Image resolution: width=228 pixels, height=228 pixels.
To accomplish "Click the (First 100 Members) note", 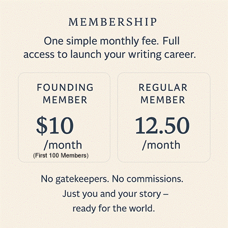I will [x=61, y=155].
